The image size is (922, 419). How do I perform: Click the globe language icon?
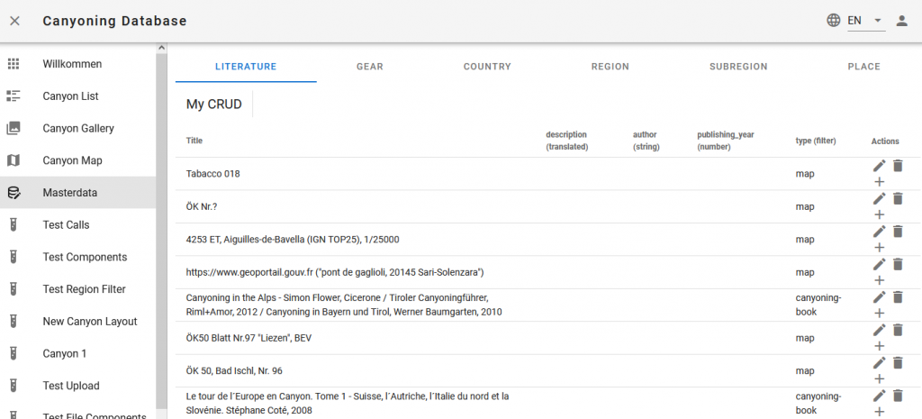[x=833, y=21]
